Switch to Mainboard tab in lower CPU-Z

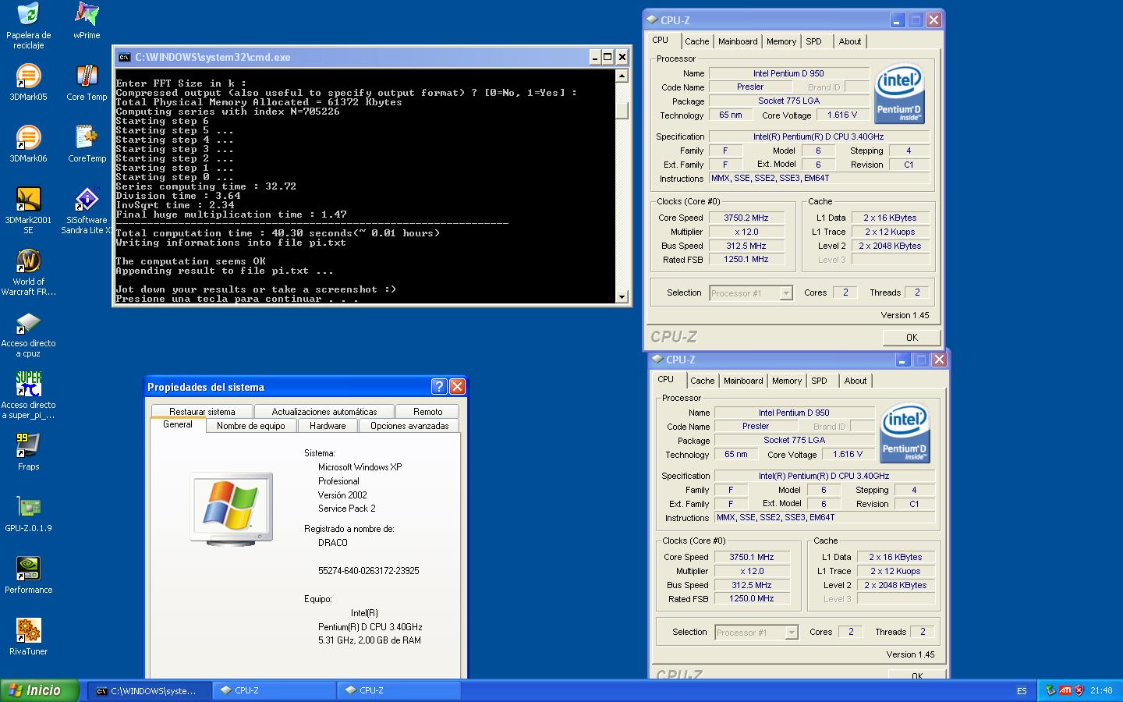(x=743, y=381)
